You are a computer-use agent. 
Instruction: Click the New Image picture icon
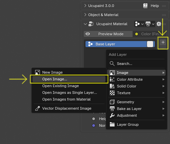(x=38, y=72)
